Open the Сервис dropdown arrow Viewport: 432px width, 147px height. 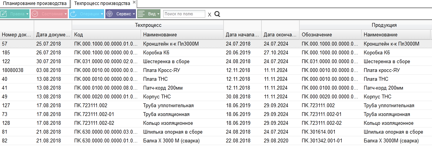click(134, 14)
